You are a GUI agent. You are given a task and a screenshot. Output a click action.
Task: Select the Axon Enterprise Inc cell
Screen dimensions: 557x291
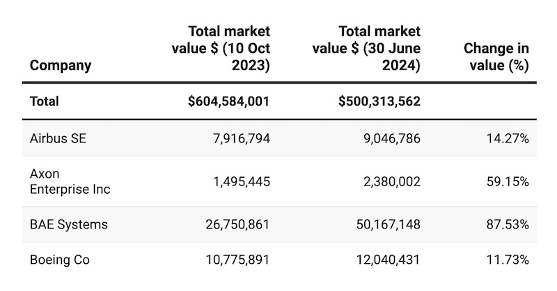pyautogui.click(x=70, y=181)
